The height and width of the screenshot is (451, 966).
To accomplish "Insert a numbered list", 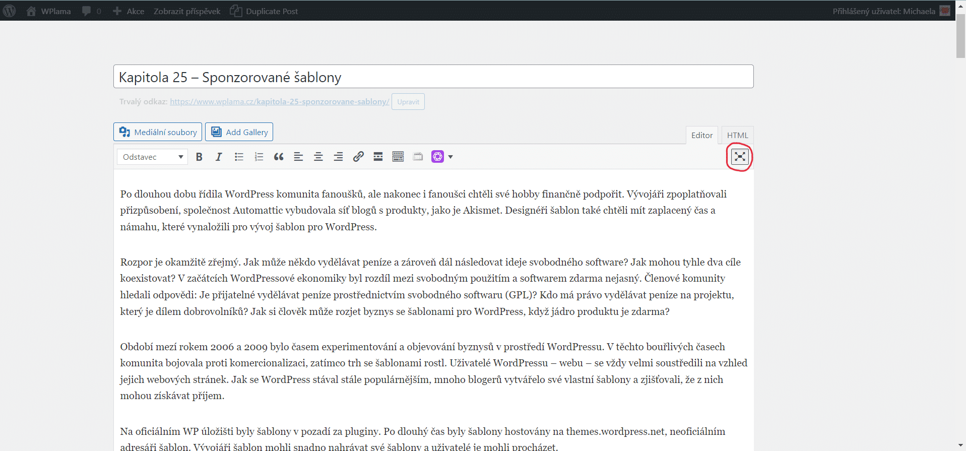I will pos(259,157).
